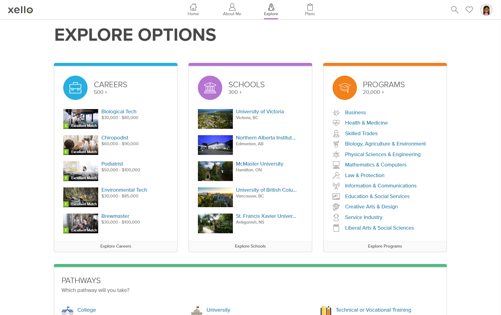The height and width of the screenshot is (315, 501).
Task: Click the Explore Schools button
Action: pos(250,246)
